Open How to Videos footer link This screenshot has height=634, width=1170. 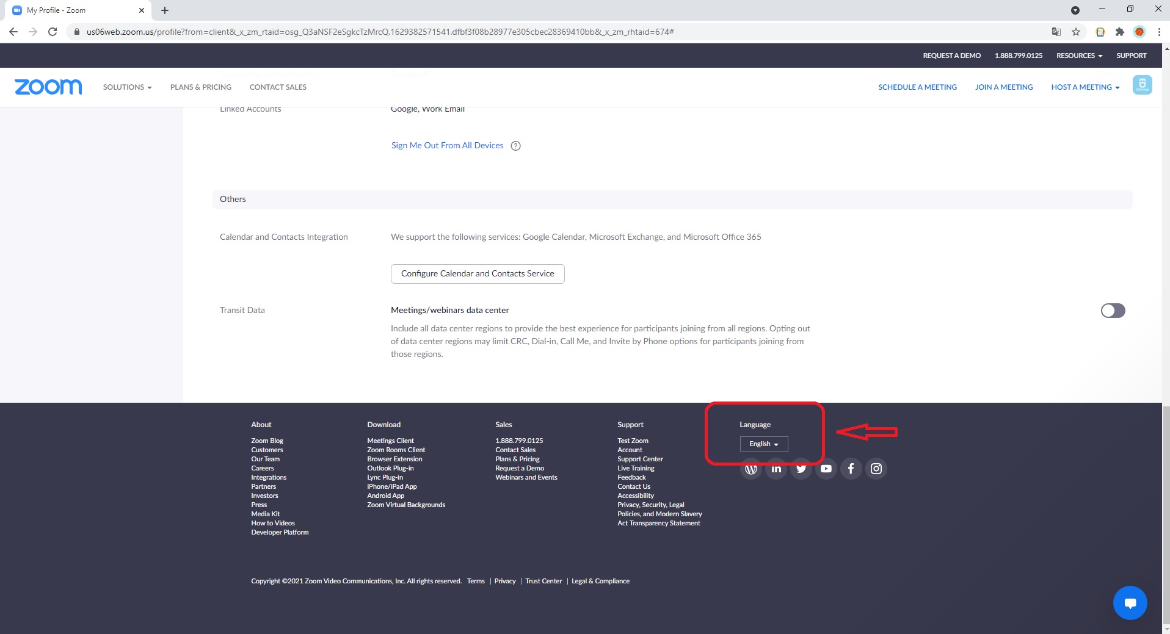(x=273, y=523)
